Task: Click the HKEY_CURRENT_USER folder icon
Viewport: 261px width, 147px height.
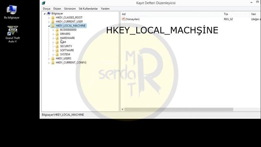Action: (x=53, y=22)
